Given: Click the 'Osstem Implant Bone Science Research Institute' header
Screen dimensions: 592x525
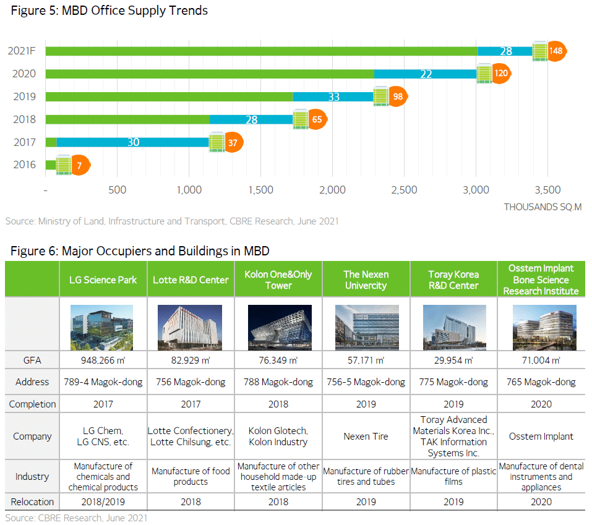Looking at the screenshot, I should (541, 280).
